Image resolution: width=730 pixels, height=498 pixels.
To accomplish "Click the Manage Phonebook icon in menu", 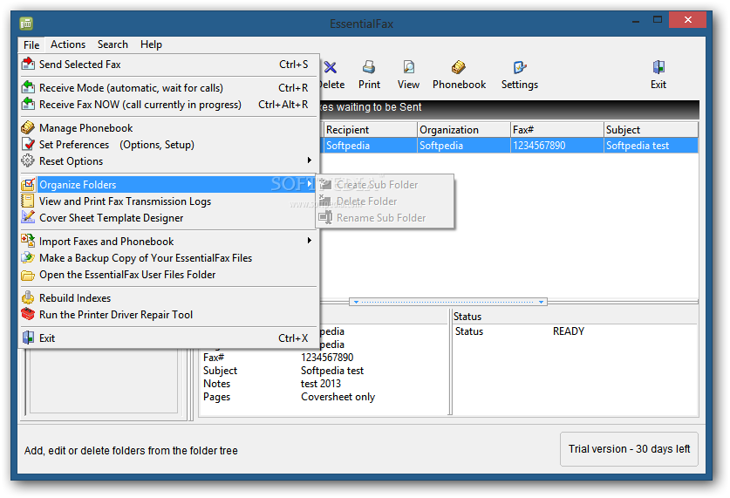I will coord(28,127).
